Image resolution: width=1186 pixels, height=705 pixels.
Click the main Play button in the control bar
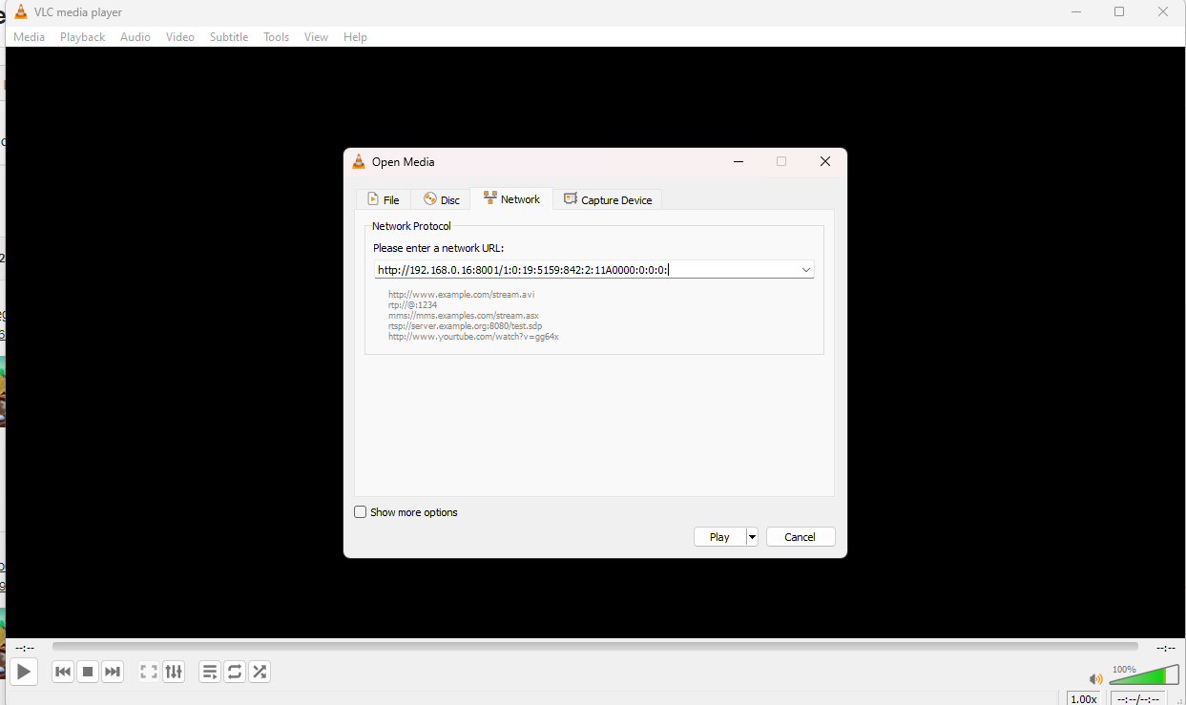[24, 672]
